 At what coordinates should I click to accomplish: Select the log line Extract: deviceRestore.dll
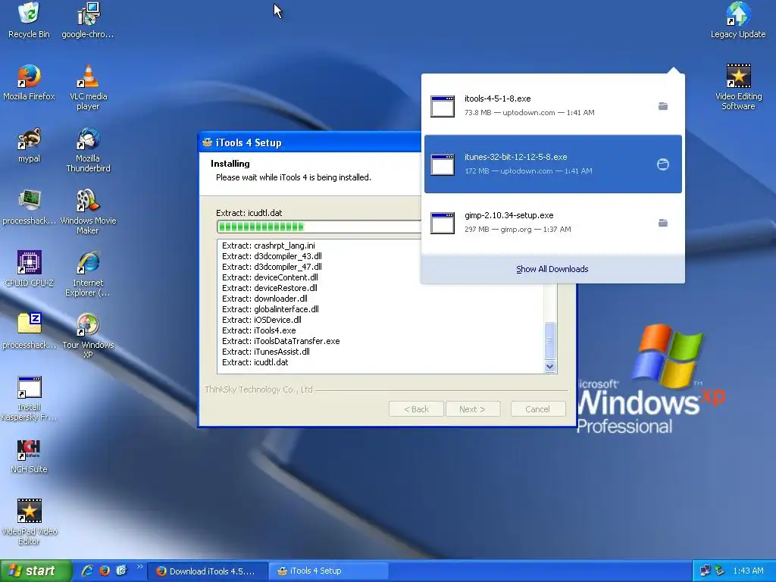pyautogui.click(x=270, y=288)
